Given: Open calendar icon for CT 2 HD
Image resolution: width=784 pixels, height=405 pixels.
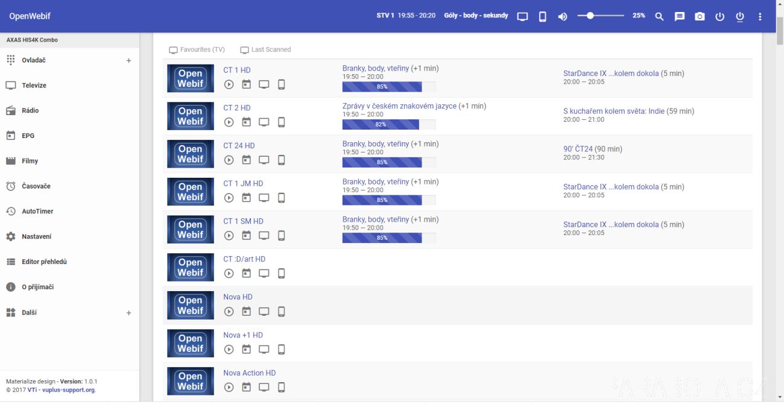Looking at the screenshot, I should coord(246,122).
